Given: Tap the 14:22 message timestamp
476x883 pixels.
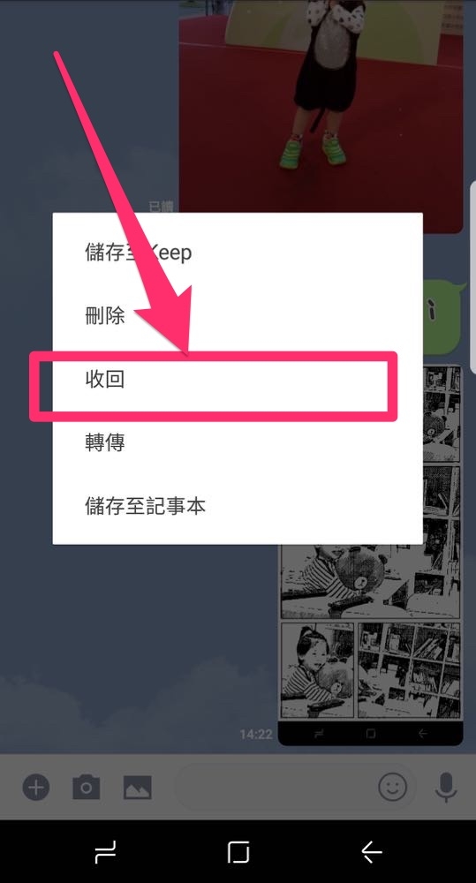Looking at the screenshot, I should pos(256,735).
